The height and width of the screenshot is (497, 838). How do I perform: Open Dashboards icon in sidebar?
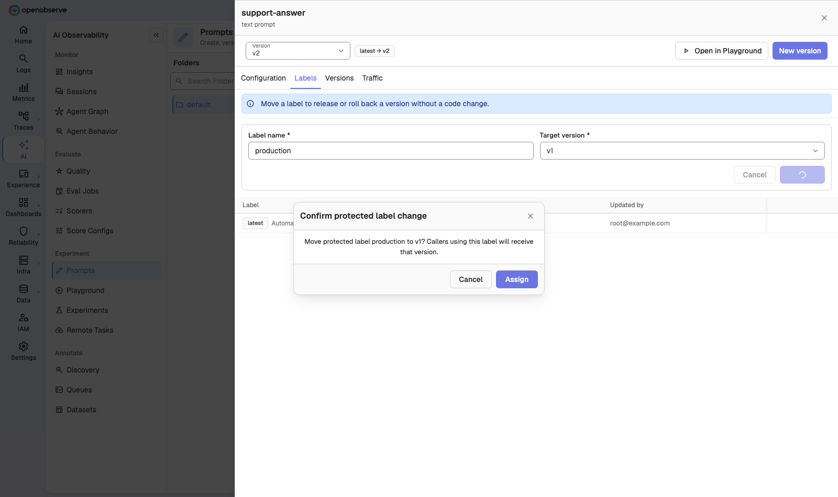pyautogui.click(x=24, y=202)
